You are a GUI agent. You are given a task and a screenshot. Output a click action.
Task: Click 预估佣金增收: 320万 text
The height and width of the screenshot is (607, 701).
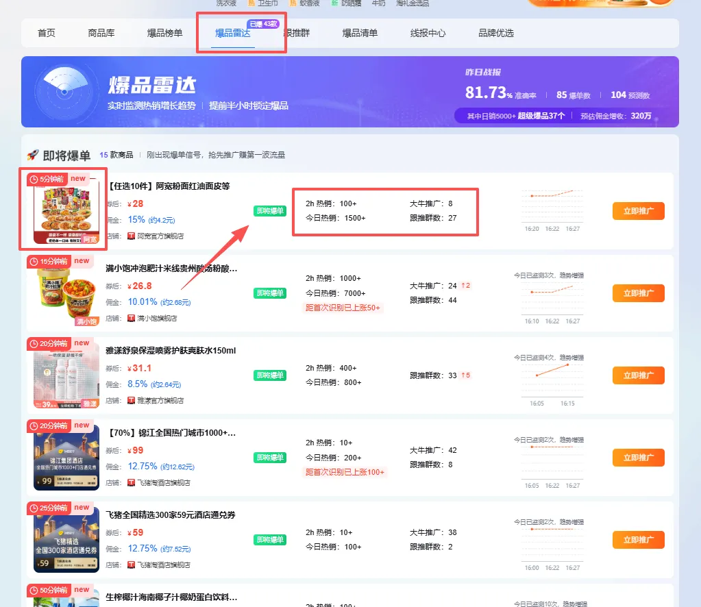click(x=615, y=116)
